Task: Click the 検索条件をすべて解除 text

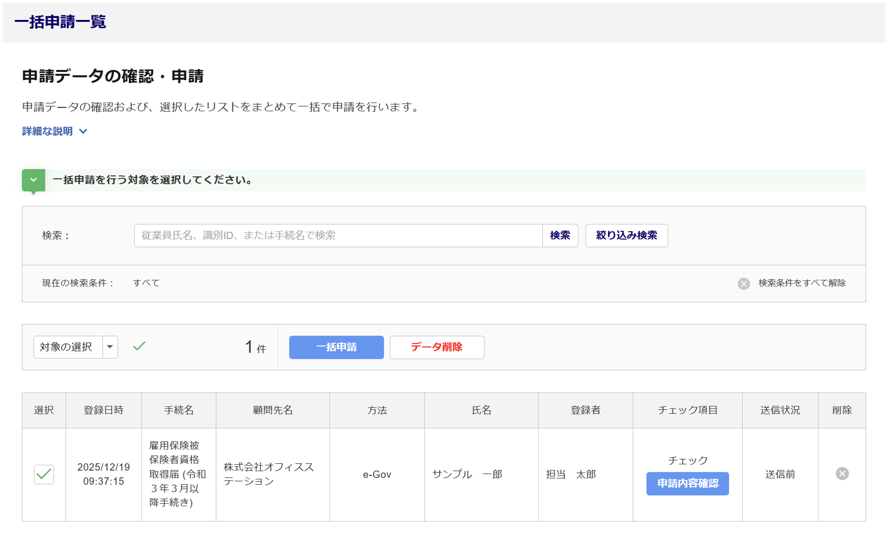Action: (802, 283)
